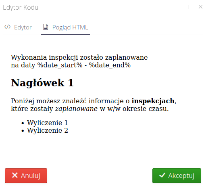Confirm with the Akceptuj button
Image resolution: width=206 pixels, height=188 pixels.
click(x=177, y=175)
